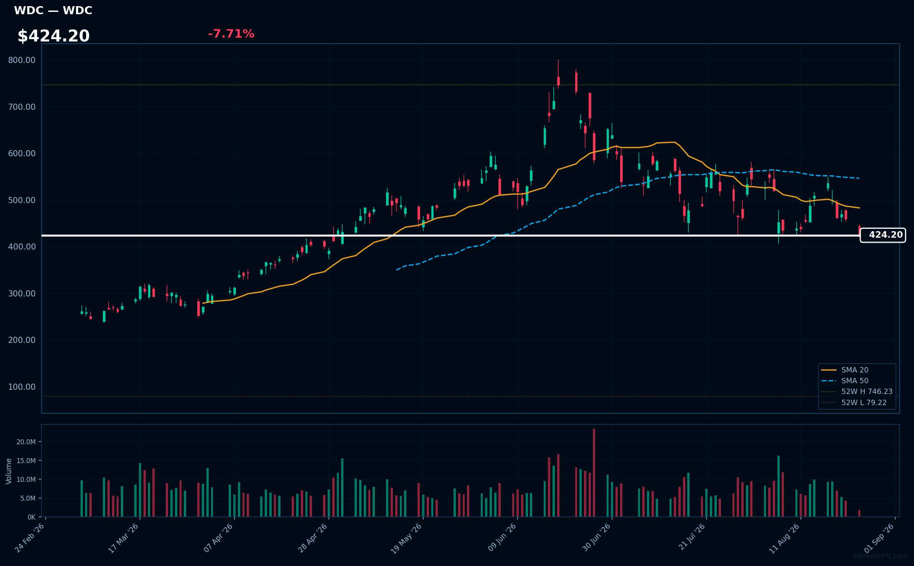Click the tallest red volume bar
Viewport: 914px width, 566px height.
tap(594, 473)
